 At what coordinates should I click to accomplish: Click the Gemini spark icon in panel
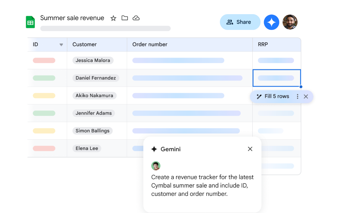coord(154,149)
